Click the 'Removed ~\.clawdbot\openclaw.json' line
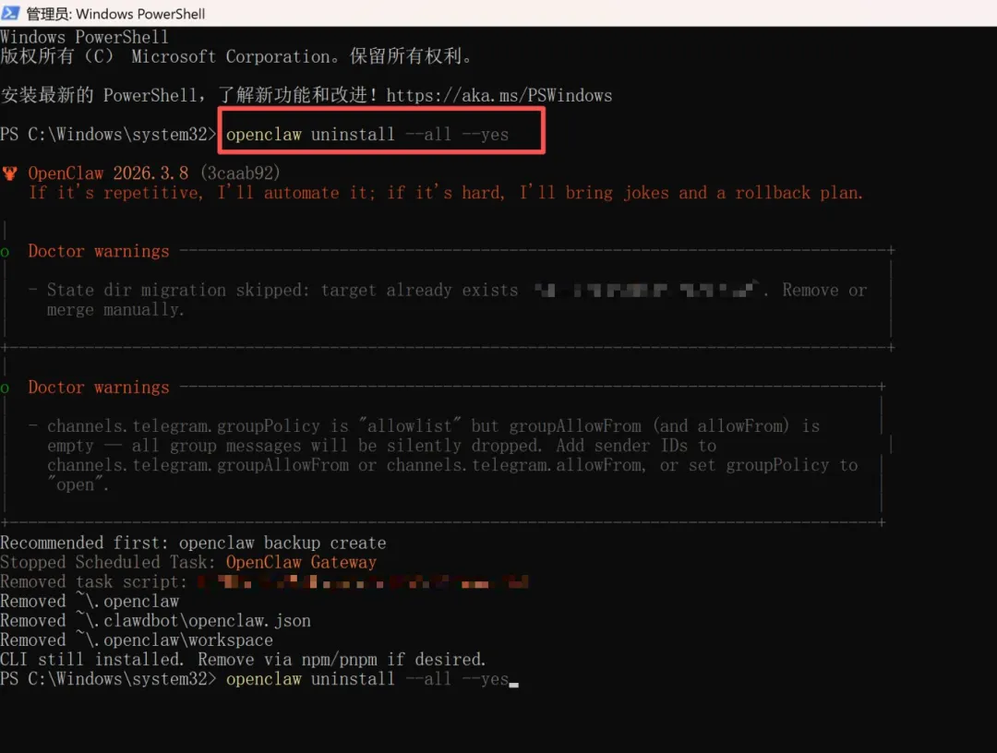Image resolution: width=997 pixels, height=753 pixels. (x=156, y=620)
